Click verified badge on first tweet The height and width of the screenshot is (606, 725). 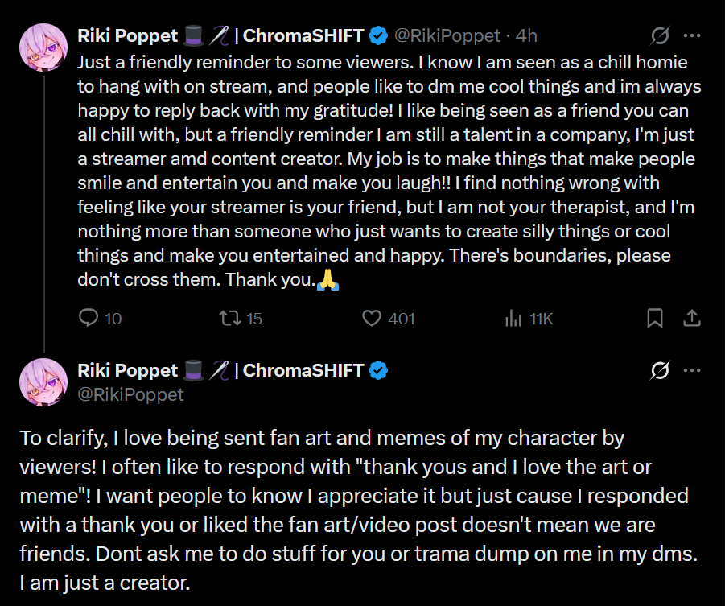click(x=379, y=36)
